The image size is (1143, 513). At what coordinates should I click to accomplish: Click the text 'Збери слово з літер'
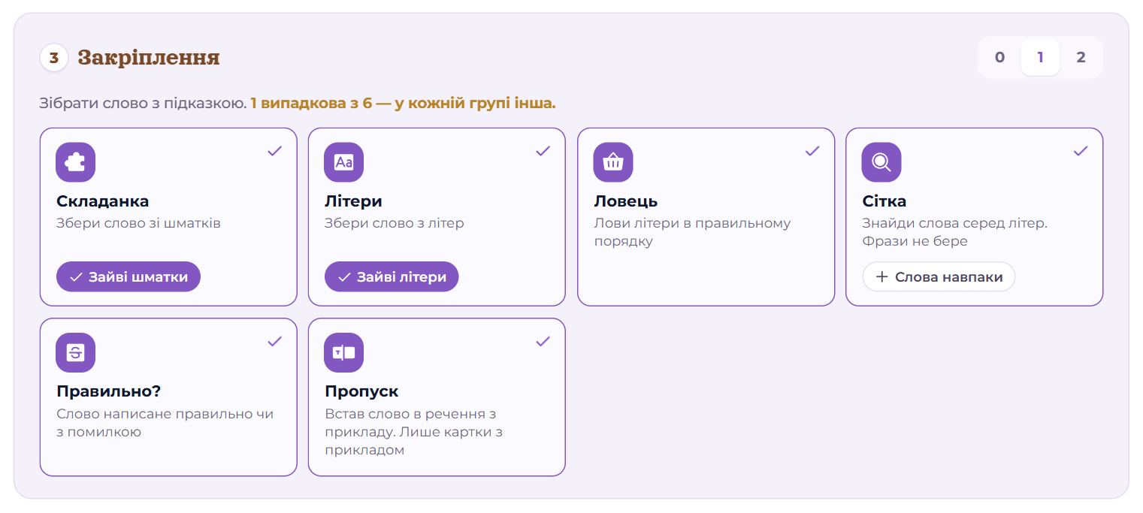point(395,223)
